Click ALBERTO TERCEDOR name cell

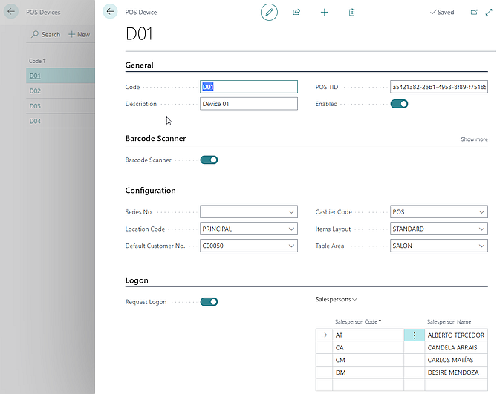point(456,335)
